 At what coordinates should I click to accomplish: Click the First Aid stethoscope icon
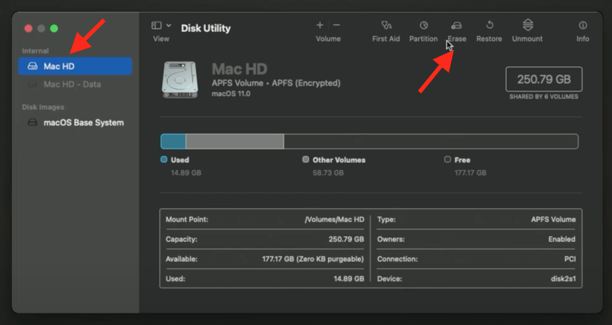[x=386, y=26]
